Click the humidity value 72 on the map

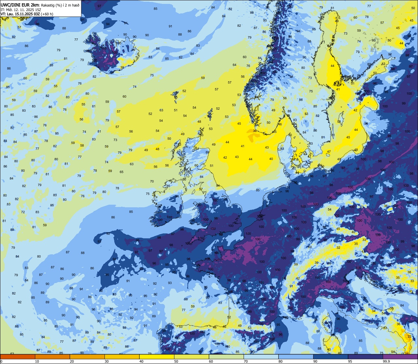[23, 212]
